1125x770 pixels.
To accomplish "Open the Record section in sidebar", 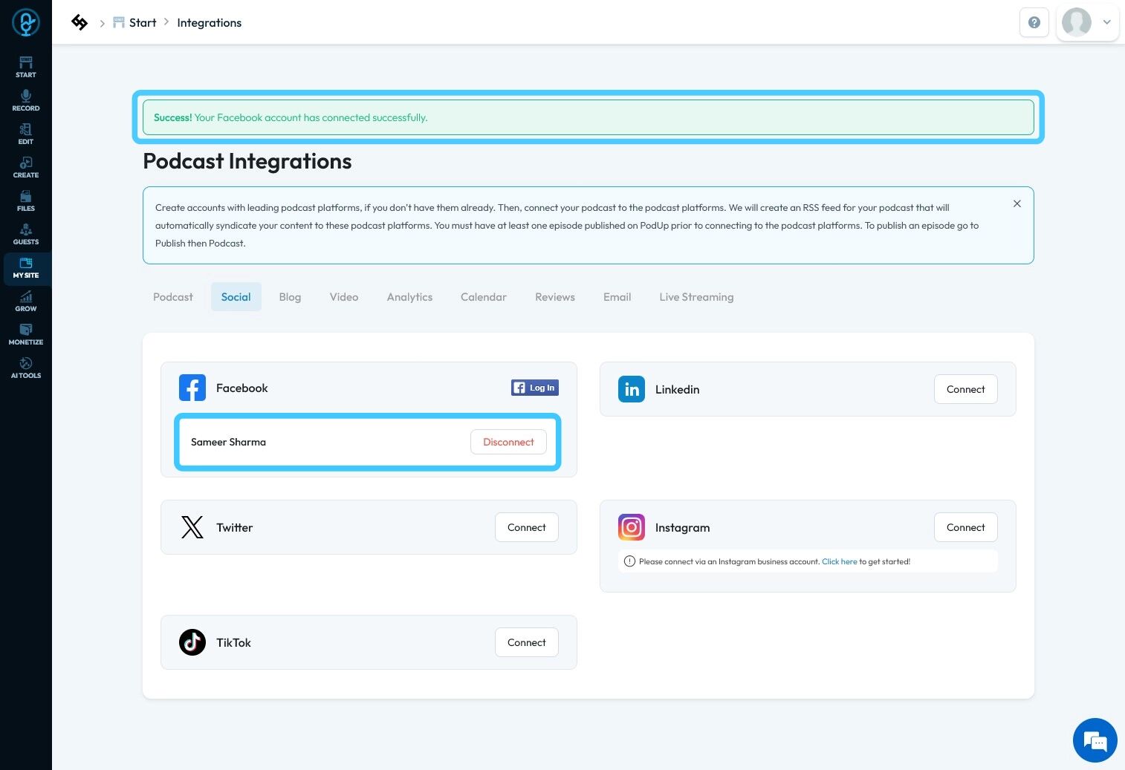I will (x=26, y=100).
